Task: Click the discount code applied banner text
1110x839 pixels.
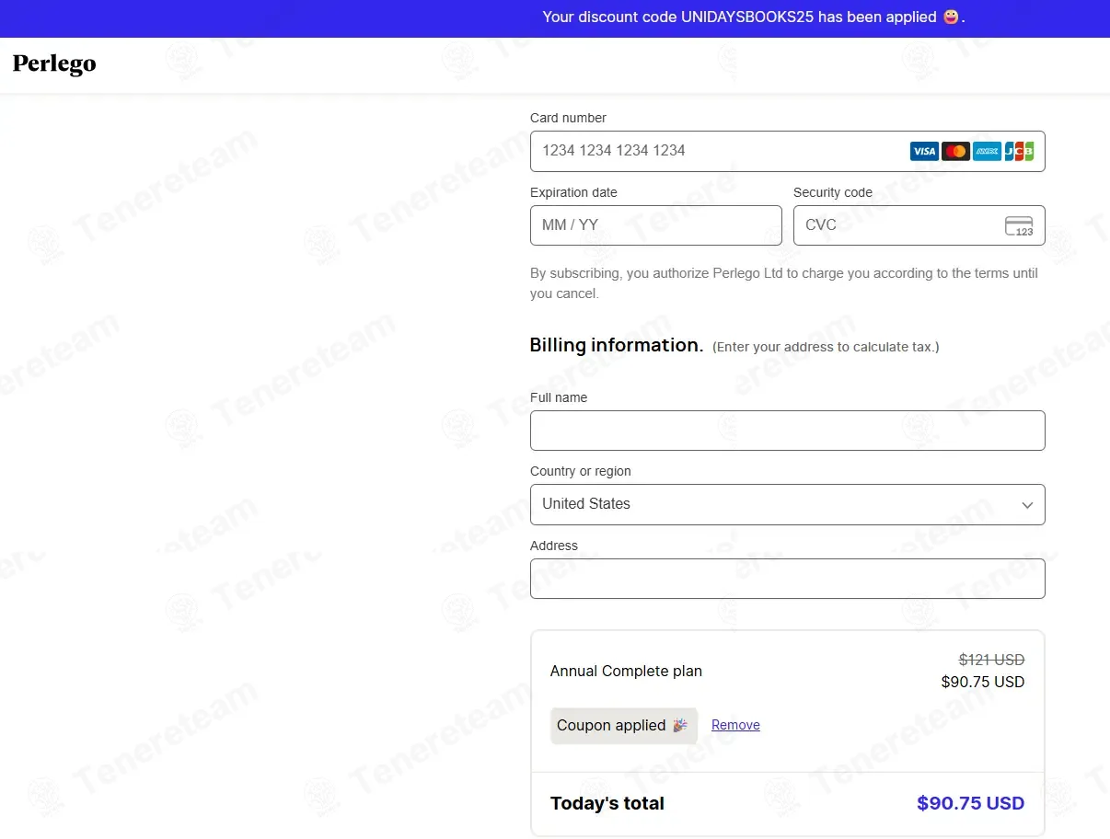Action: click(754, 17)
